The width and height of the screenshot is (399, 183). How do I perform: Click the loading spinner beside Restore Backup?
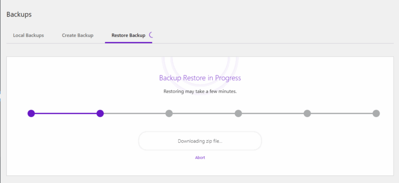[151, 35]
